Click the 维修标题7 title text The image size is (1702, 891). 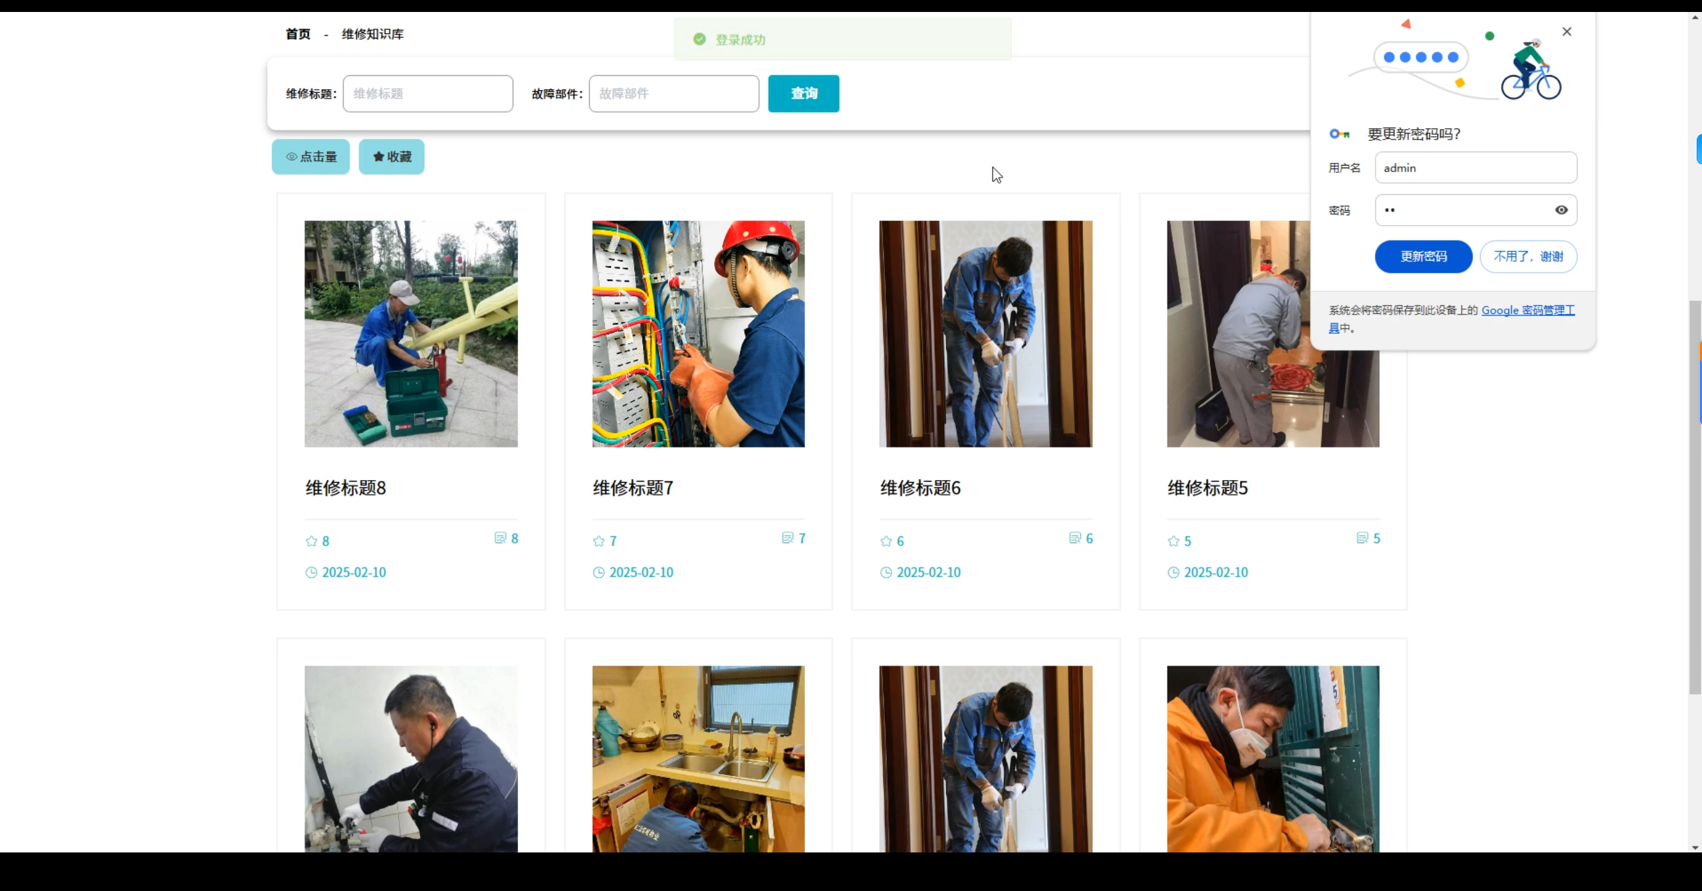[x=633, y=488]
